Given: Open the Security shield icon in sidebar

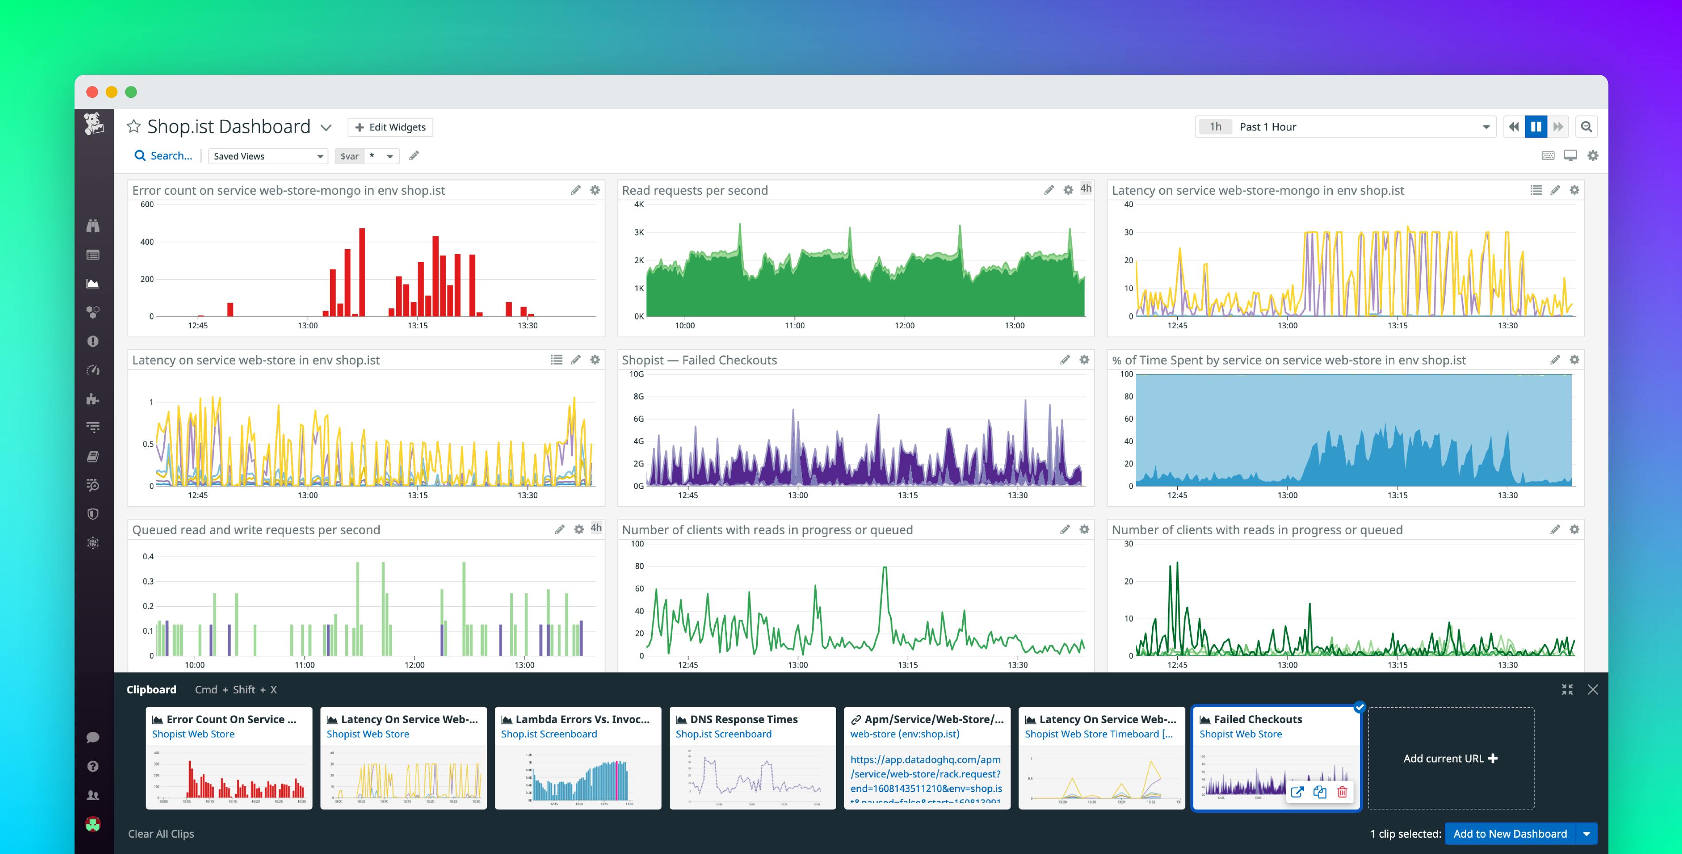Looking at the screenshot, I should point(93,514).
